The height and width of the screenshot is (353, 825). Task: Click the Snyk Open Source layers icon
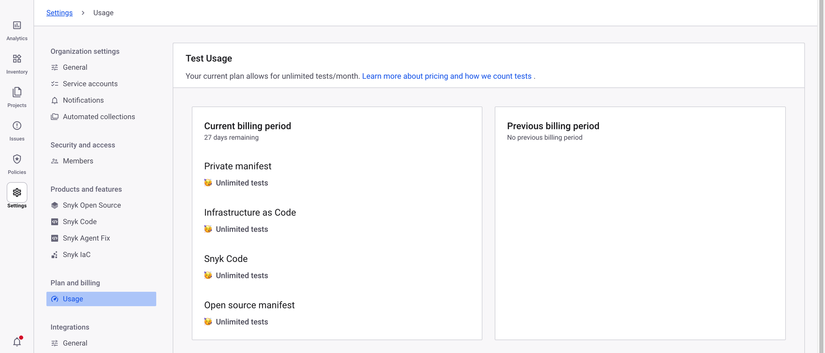[x=54, y=205]
